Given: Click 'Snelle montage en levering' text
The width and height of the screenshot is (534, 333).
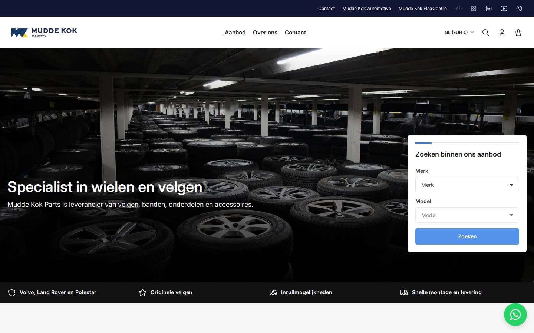Looking at the screenshot, I should [447, 292].
